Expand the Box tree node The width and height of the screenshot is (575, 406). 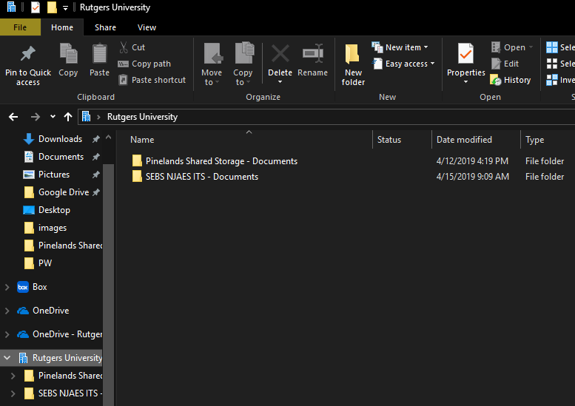[x=7, y=287]
